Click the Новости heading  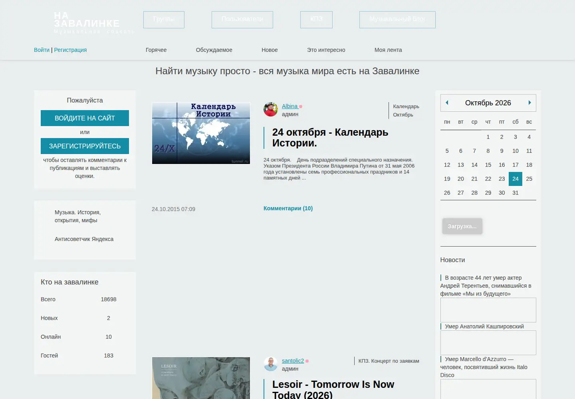452,260
